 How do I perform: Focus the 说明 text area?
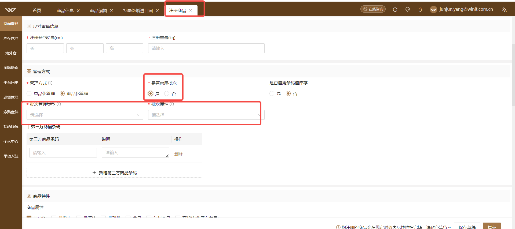(136, 153)
